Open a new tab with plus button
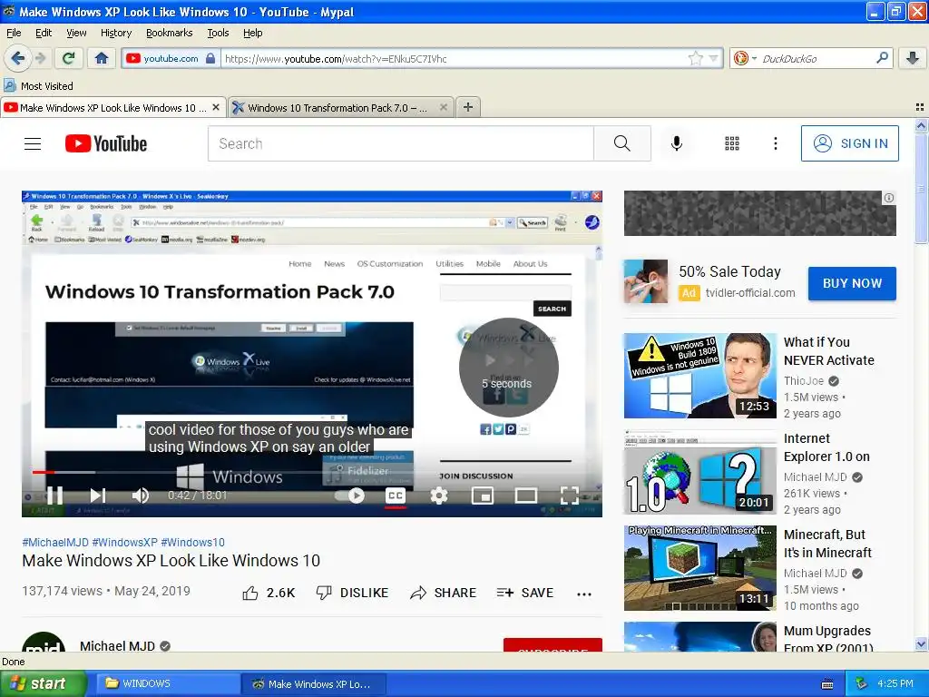 pos(468,107)
